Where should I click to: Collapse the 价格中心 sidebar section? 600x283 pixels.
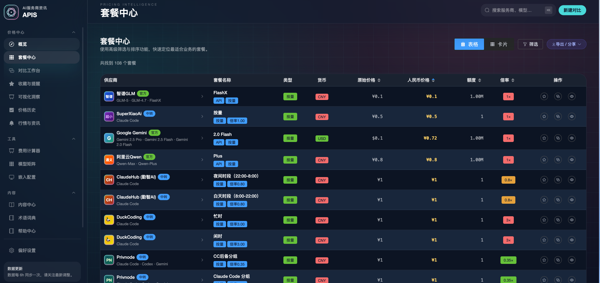tap(74, 32)
